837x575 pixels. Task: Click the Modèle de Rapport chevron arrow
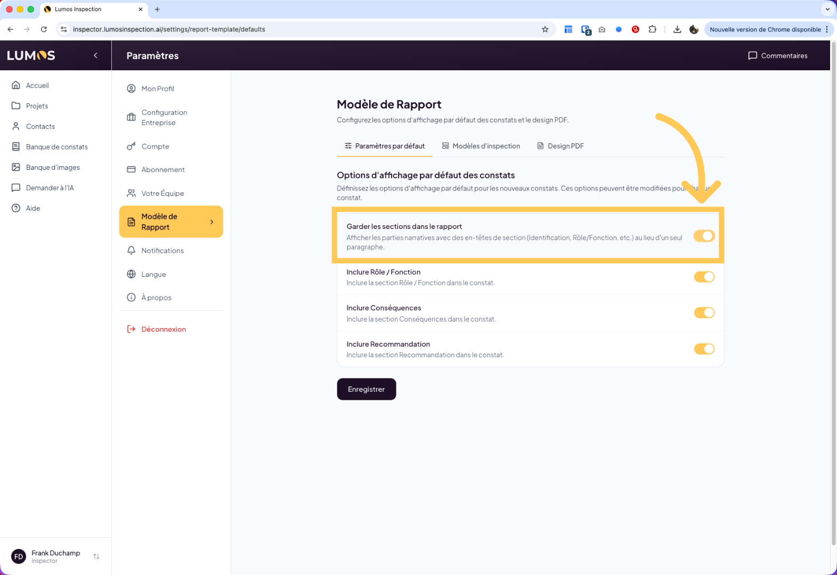click(x=212, y=222)
